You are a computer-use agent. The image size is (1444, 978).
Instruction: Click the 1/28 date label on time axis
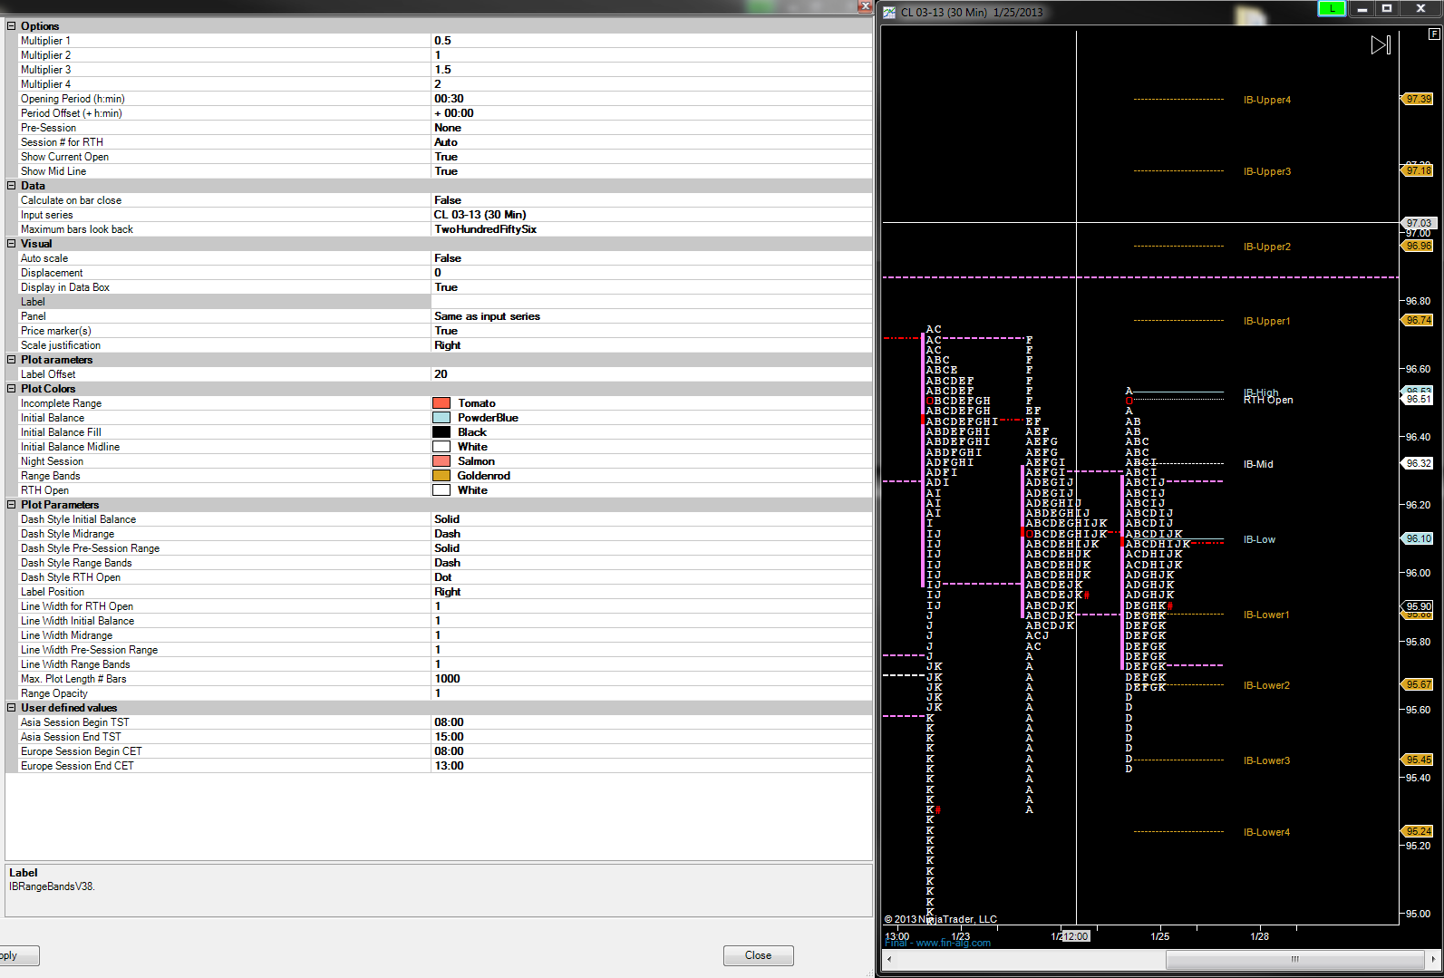[x=1259, y=936]
